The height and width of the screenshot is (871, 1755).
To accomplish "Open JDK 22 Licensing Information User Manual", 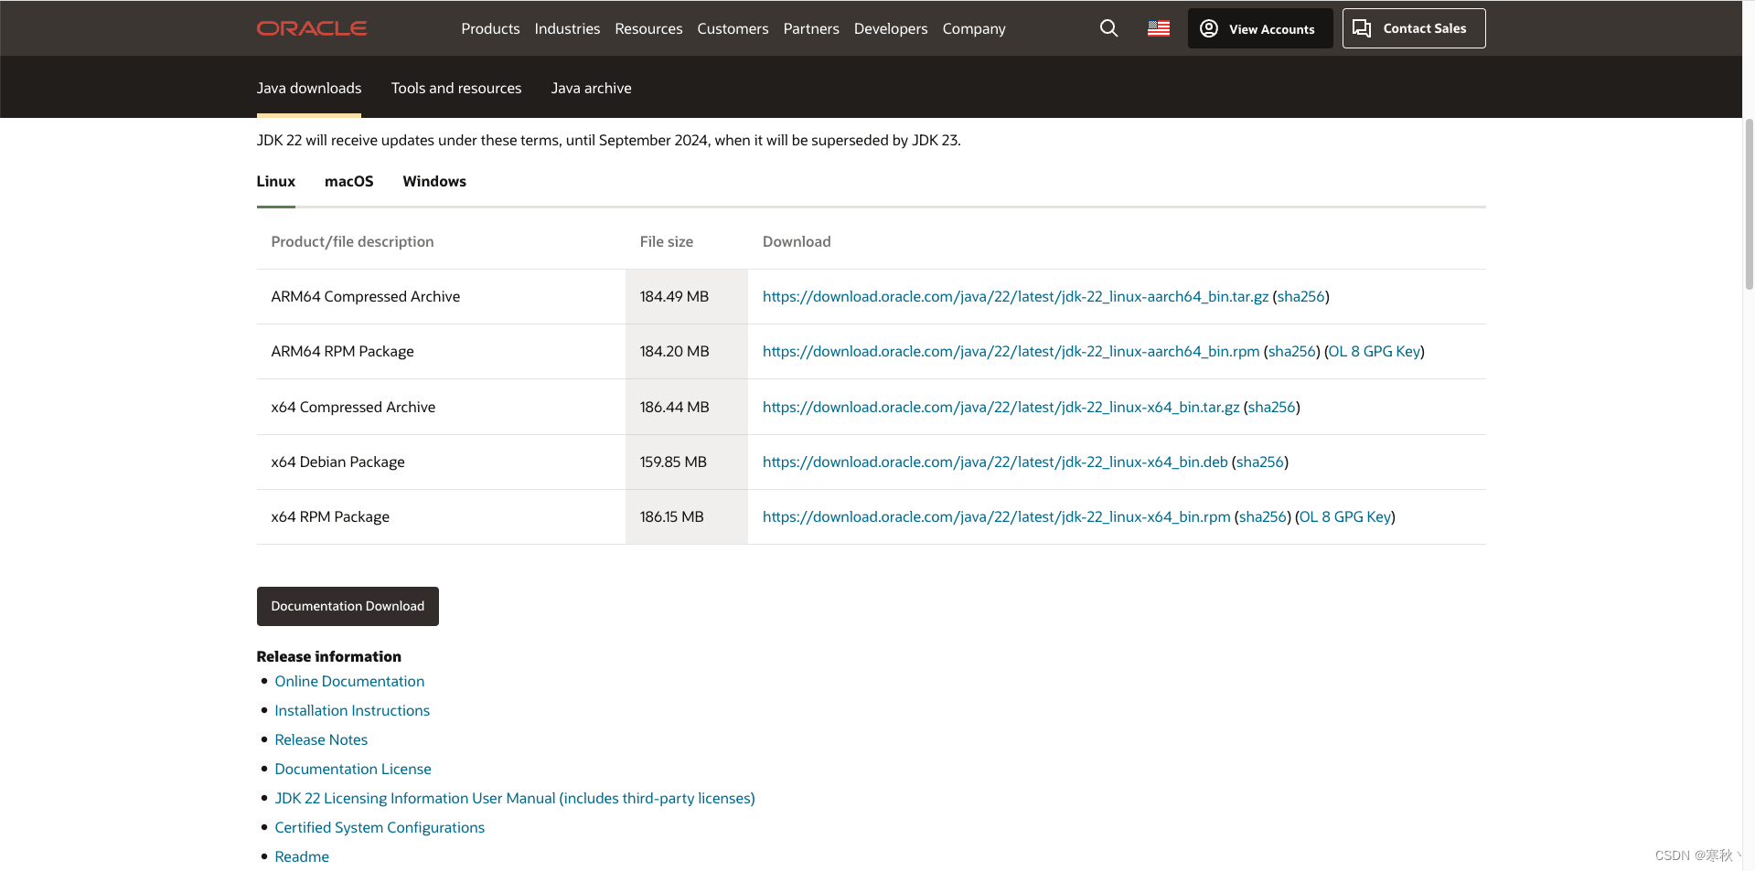I will point(515,798).
